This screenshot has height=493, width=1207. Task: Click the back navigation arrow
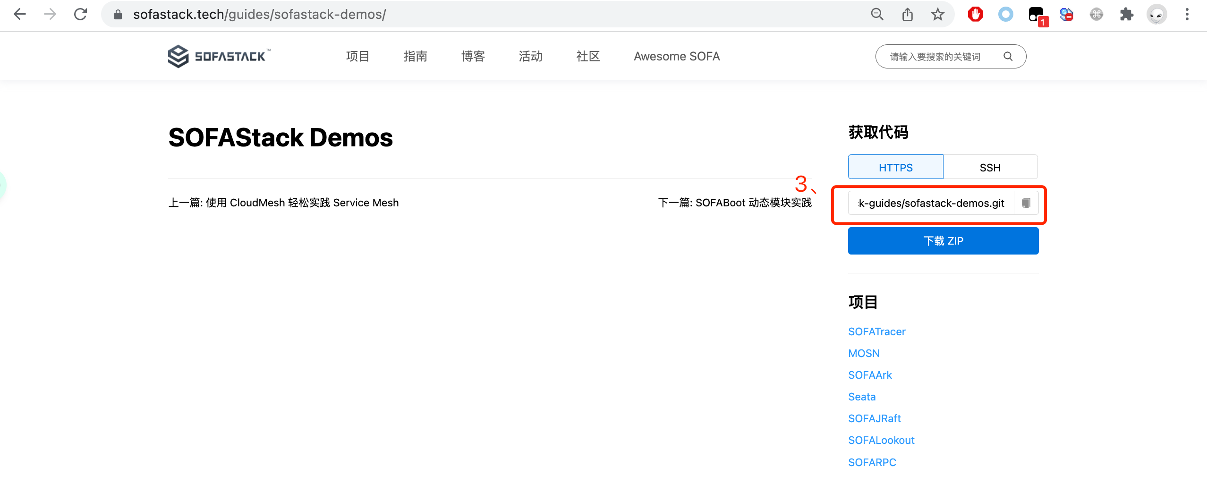point(20,14)
